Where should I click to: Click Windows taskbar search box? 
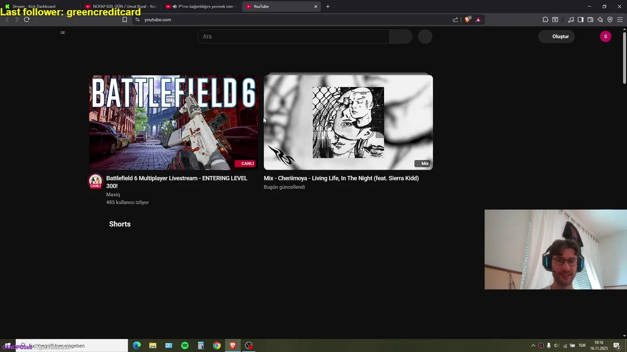[x=72, y=346]
